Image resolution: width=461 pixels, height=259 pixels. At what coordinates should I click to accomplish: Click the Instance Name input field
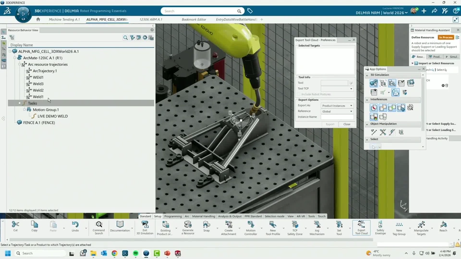tap(337, 117)
